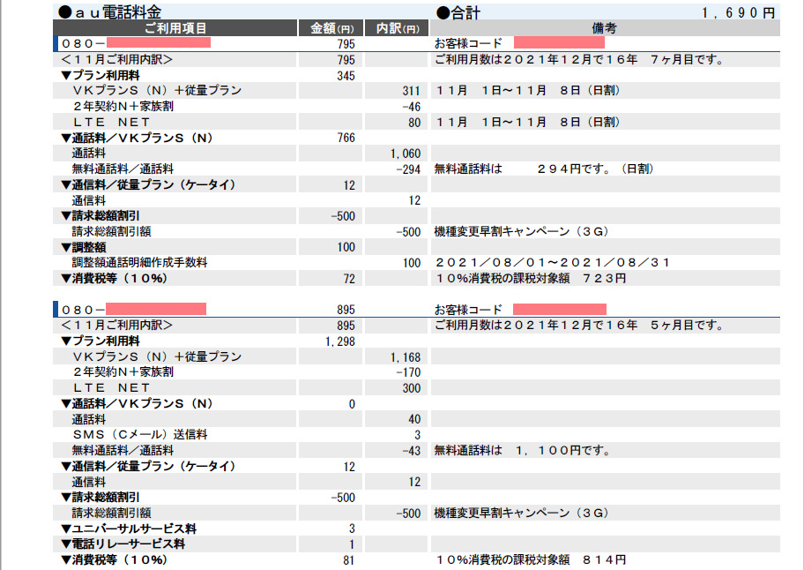804x570 pixels.
Task: Click the ●合計 total label
Action: coord(456,12)
